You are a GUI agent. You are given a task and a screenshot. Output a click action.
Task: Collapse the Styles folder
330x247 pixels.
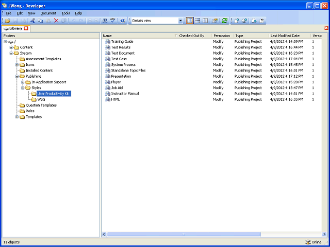[x=23, y=88]
